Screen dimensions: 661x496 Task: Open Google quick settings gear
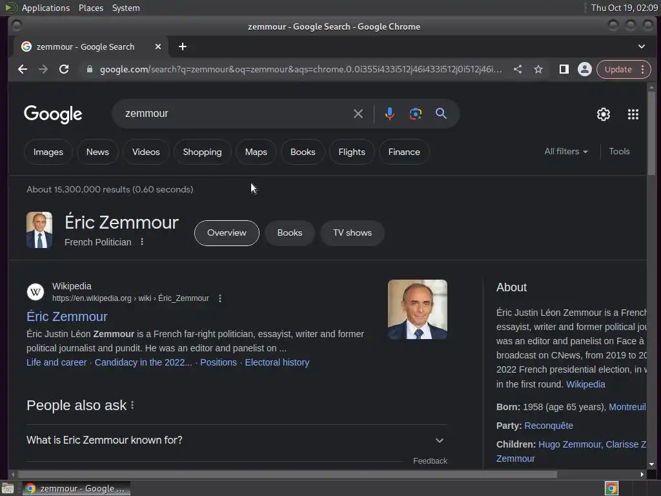604,114
